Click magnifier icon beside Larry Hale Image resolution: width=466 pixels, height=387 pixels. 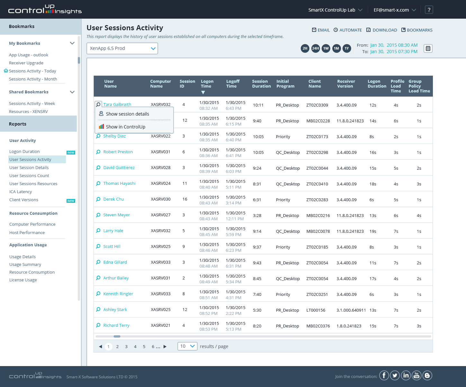point(98,231)
